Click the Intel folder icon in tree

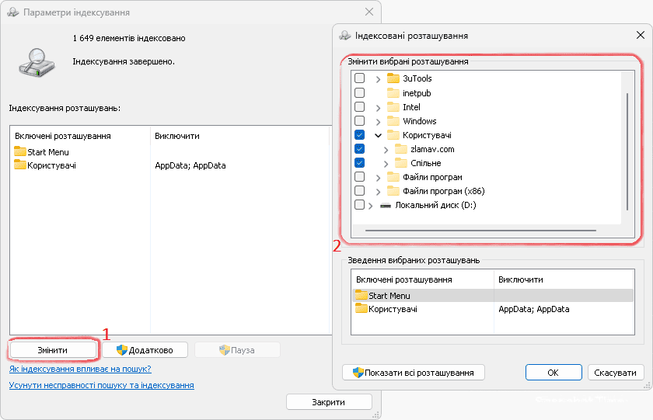pyautogui.click(x=393, y=107)
